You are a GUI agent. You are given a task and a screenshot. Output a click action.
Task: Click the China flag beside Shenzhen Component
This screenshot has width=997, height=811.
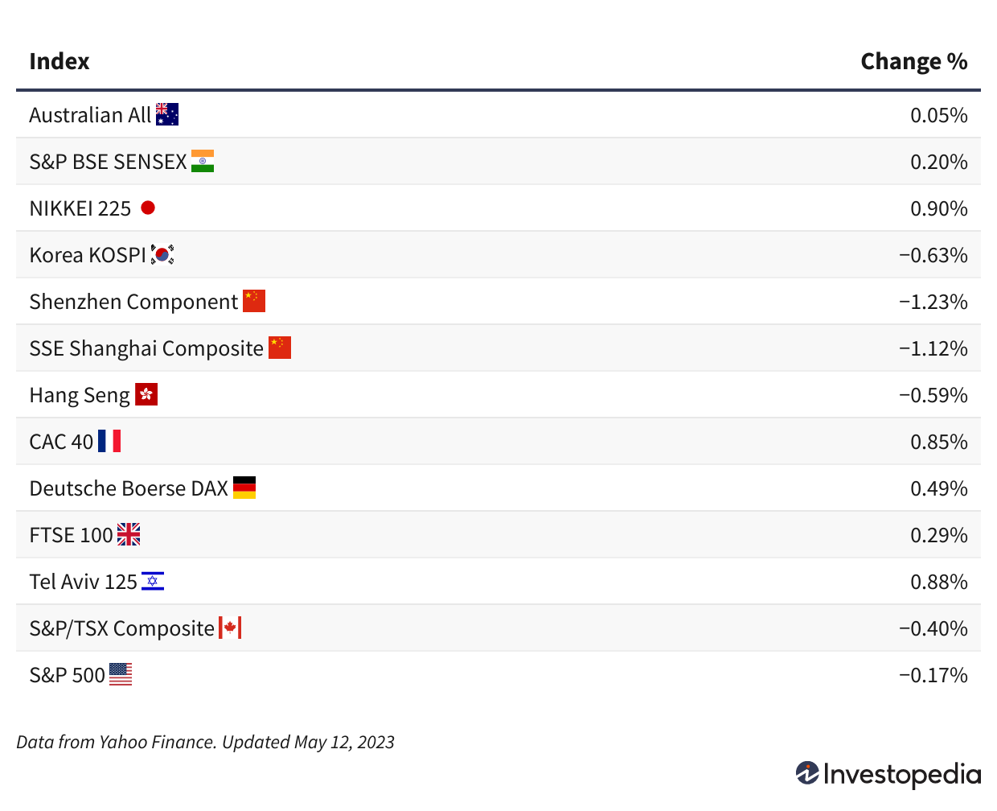tap(254, 302)
